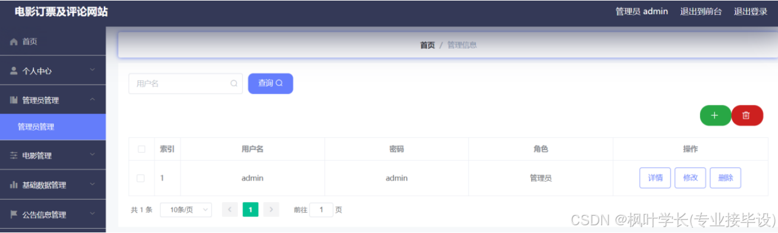Click 修改 button for admin row
Image resolution: width=778 pixels, height=233 pixels.
(690, 178)
